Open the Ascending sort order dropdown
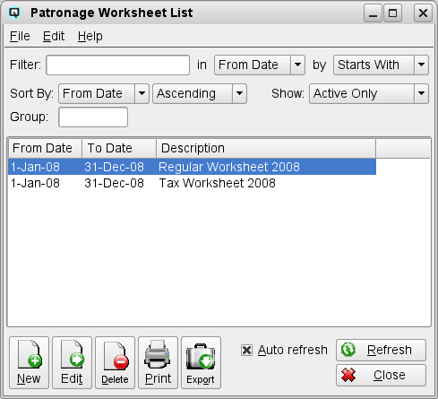Viewport: 438px width, 399px height. tap(200, 93)
